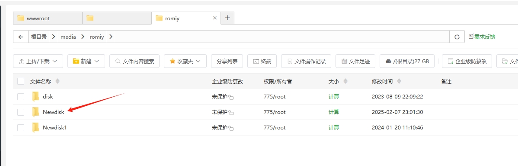Switch to the wwwroot tab
This screenshot has height=166, width=518.
click(x=48, y=18)
